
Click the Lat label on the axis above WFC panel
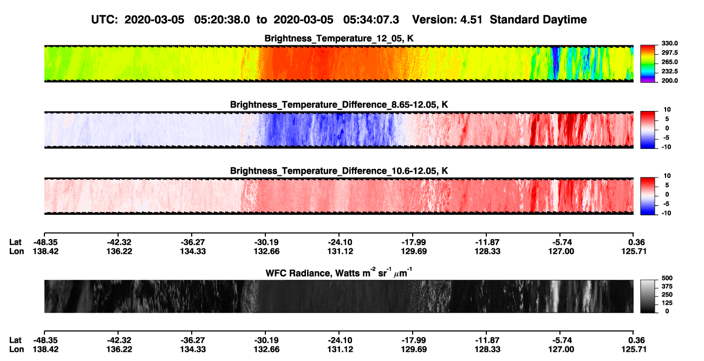16,242
